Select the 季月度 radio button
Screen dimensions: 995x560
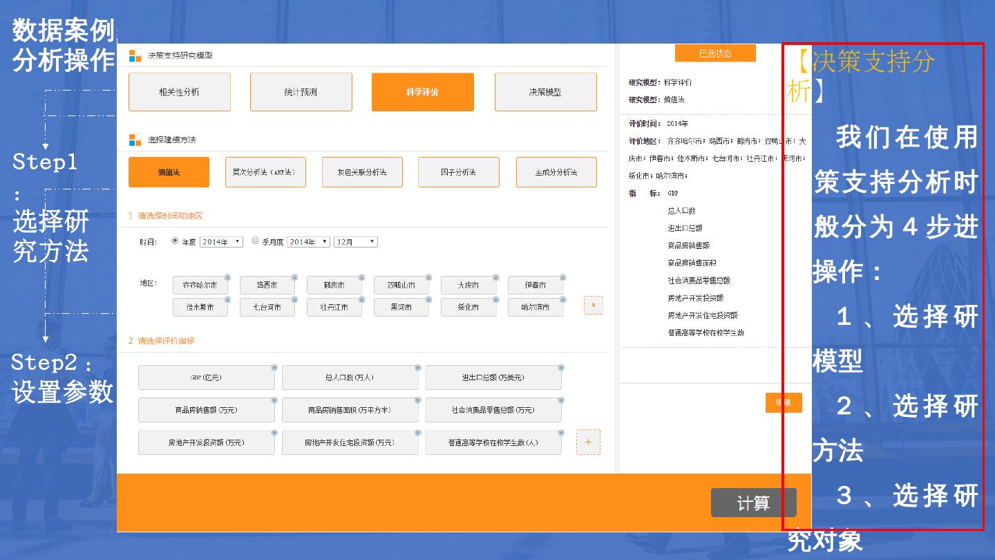pyautogui.click(x=255, y=241)
